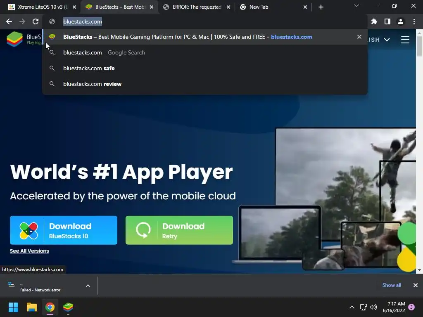Open notification center badge showing 3

coord(411,307)
